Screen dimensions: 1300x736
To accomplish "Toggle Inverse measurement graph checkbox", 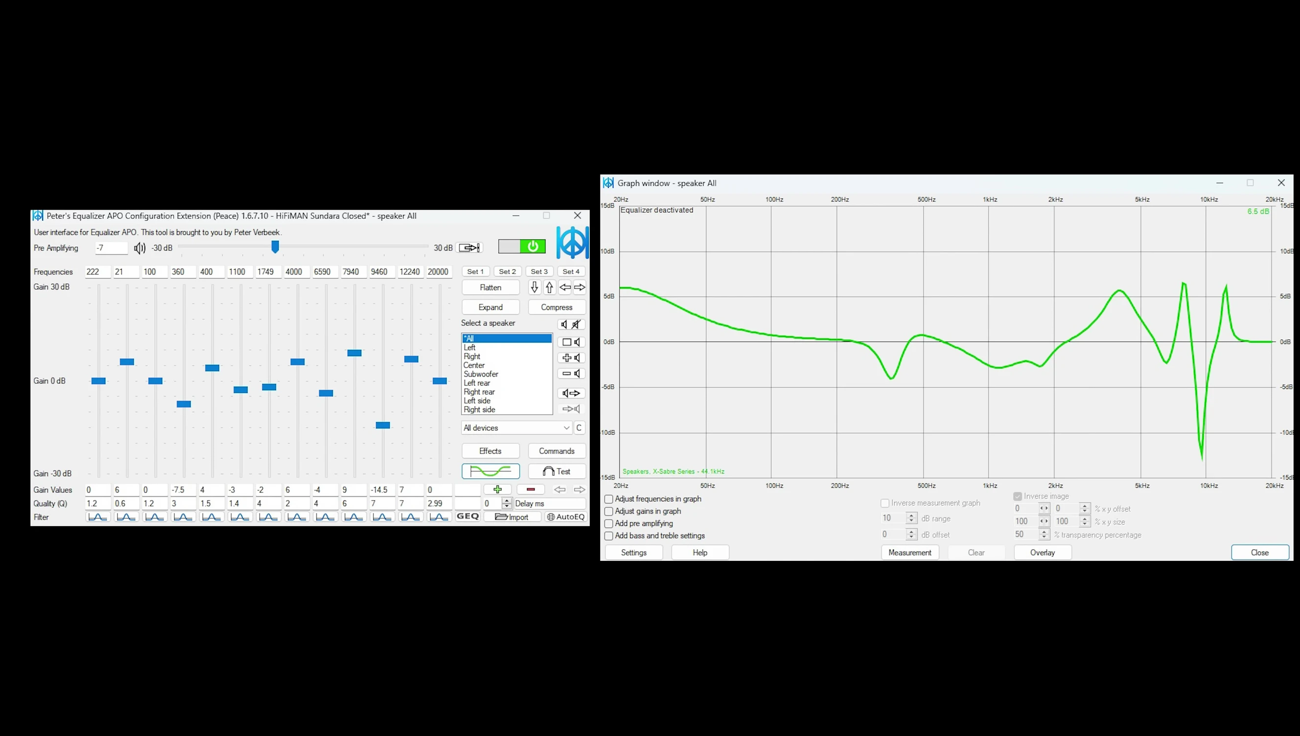I will pyautogui.click(x=885, y=504).
